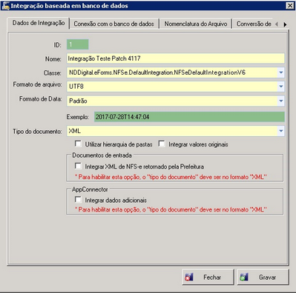Click the read-only ID field
This screenshot has height=293, width=296.
[x=77, y=44]
